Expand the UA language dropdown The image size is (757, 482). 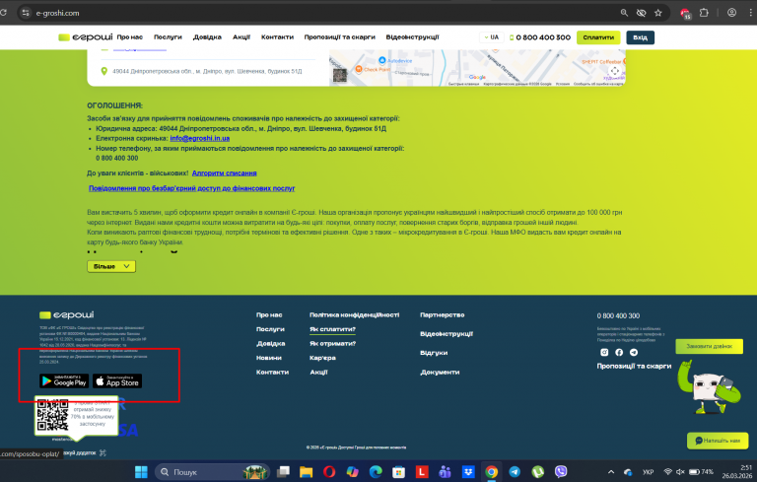click(492, 37)
